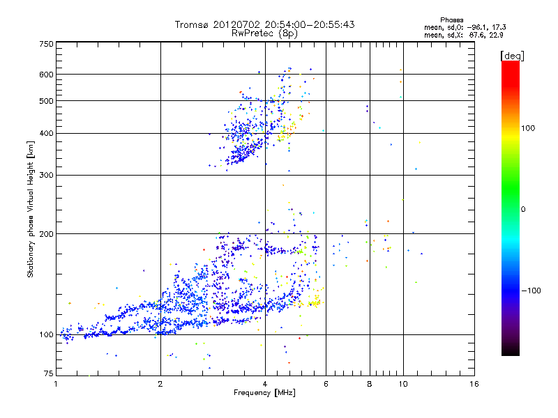Click the x-axis tick label '6'

coord(326,384)
